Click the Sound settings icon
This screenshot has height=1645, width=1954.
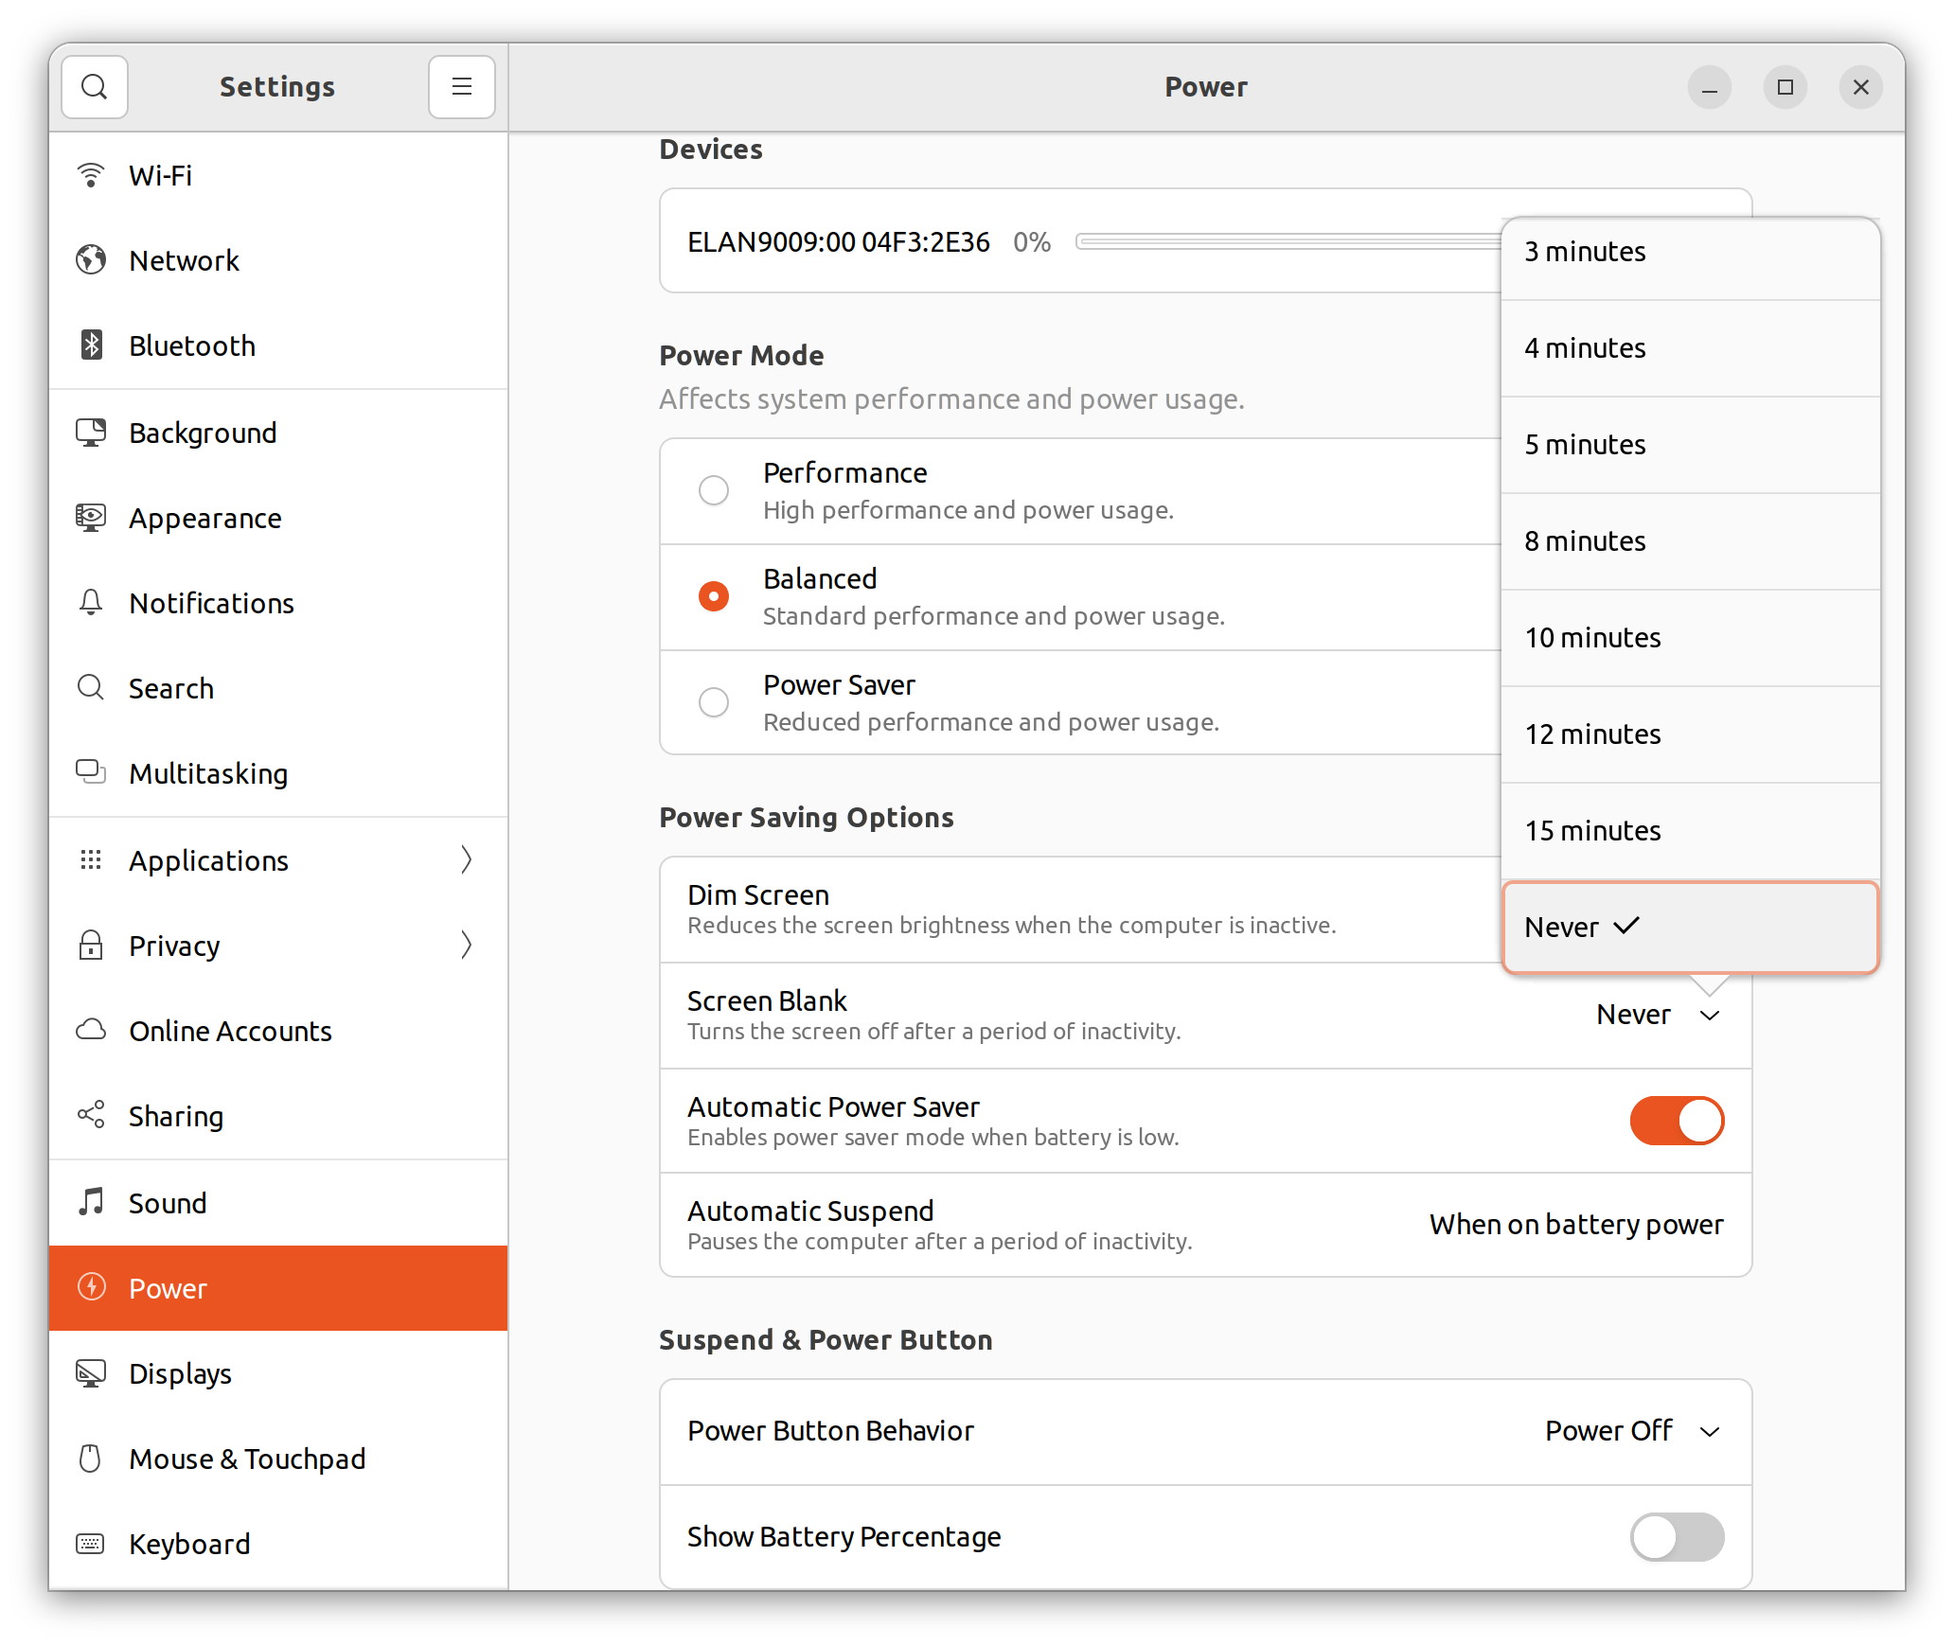click(92, 1201)
